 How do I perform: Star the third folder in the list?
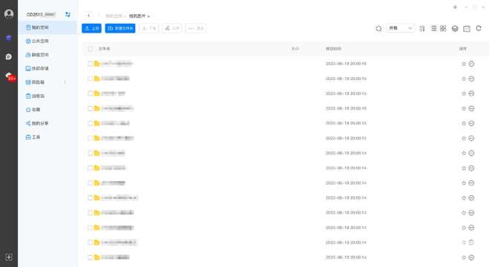pyautogui.click(x=464, y=93)
